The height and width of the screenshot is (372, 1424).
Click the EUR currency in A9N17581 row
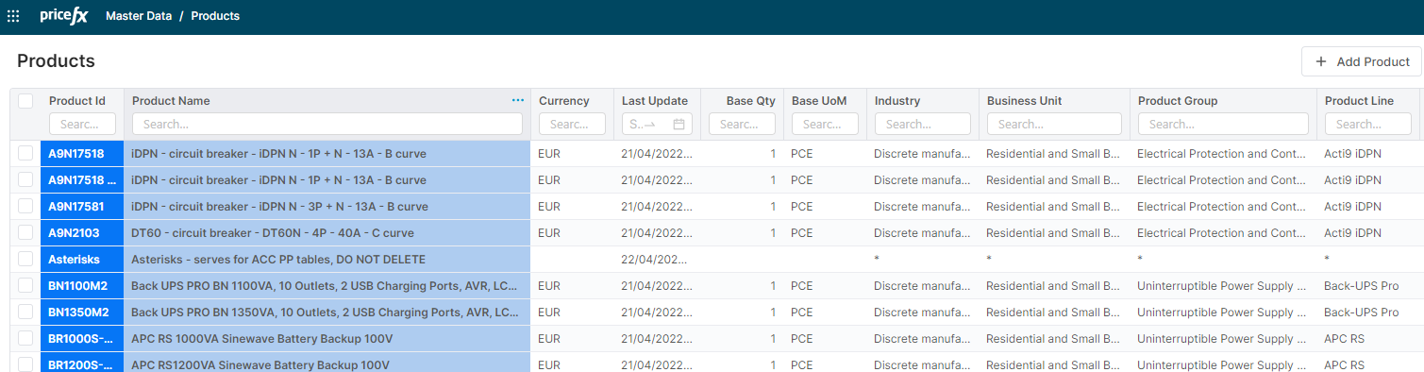549,207
